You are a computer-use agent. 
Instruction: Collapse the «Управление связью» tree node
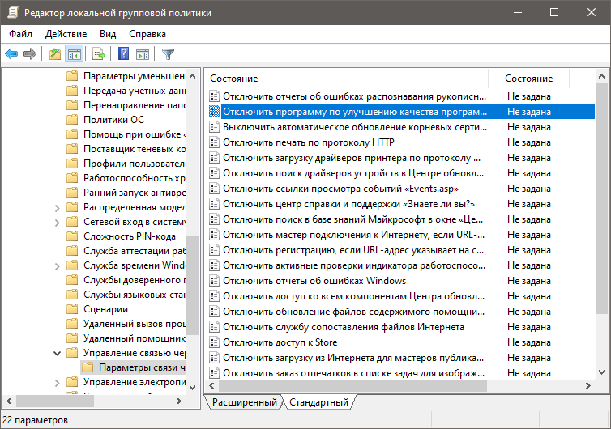pyautogui.click(x=57, y=353)
